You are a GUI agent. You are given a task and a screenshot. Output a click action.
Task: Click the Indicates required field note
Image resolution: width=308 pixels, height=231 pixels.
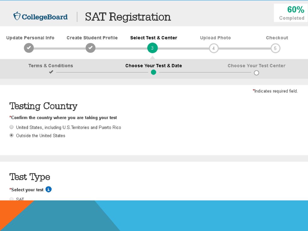[x=275, y=91]
